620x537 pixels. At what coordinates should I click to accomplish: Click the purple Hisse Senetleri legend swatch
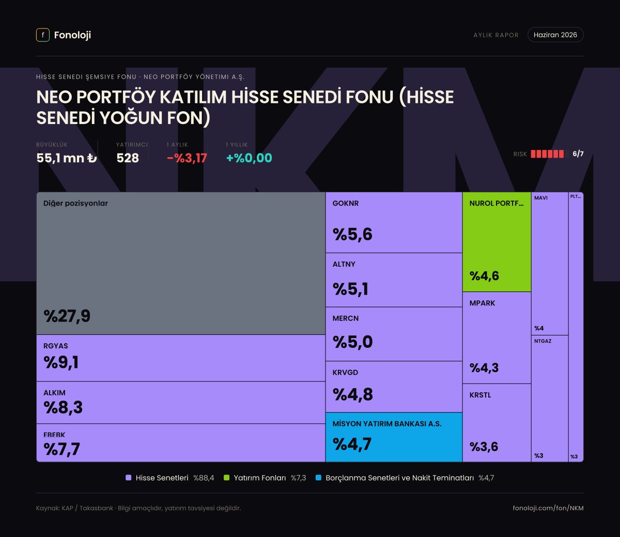[129, 478]
